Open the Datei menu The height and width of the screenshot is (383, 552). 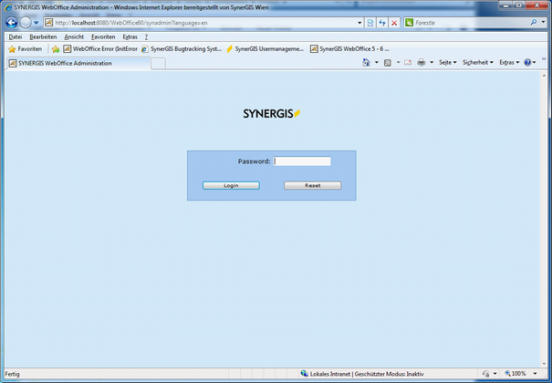coord(16,36)
